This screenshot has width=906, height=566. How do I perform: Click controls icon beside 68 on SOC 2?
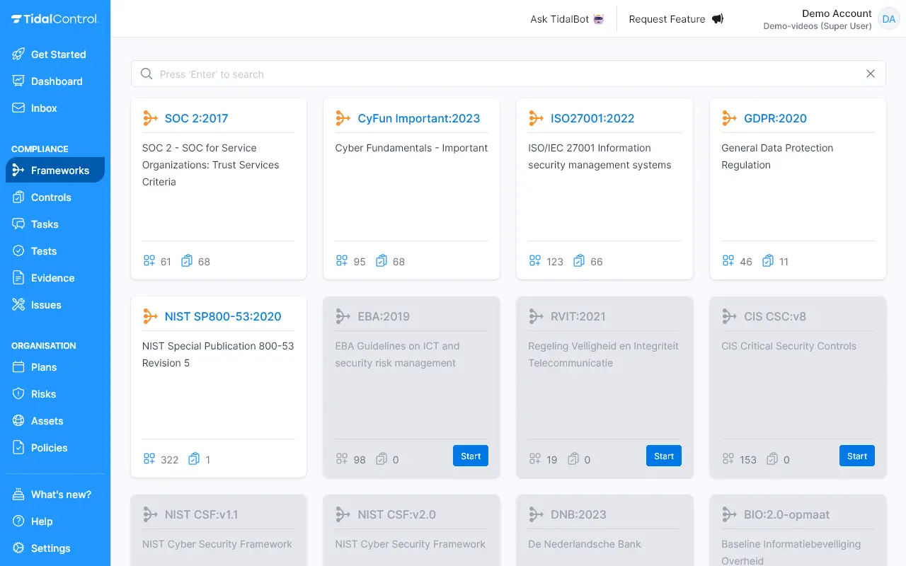pos(187,261)
